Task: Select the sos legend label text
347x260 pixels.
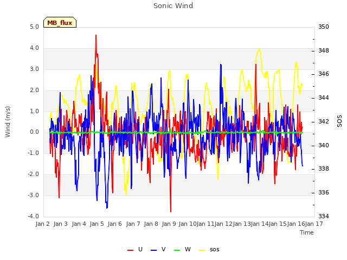Action: [x=215, y=250]
